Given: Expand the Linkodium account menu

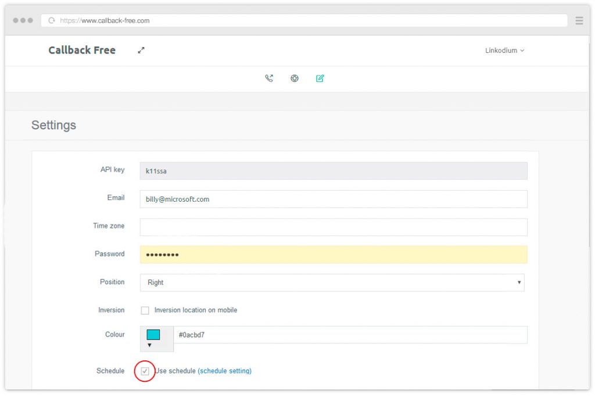Looking at the screenshot, I should tap(503, 51).
